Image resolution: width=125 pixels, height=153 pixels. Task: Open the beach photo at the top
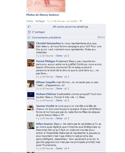[x=46, y=6]
